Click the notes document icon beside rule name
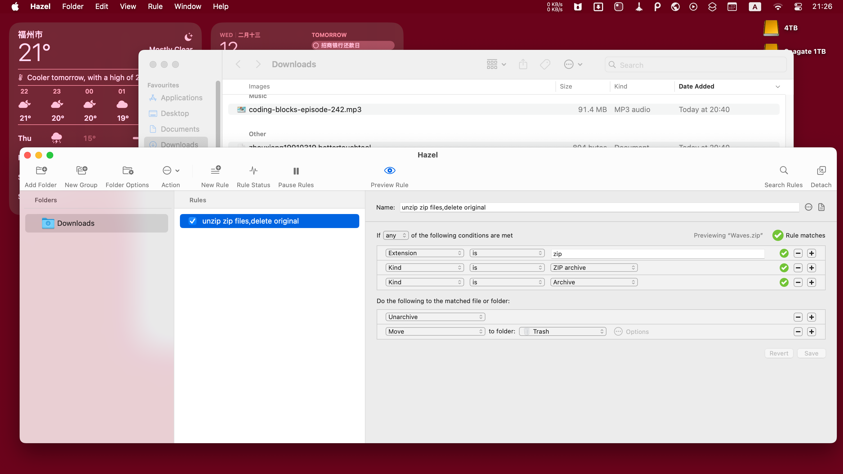This screenshot has width=843, height=474. click(x=821, y=207)
